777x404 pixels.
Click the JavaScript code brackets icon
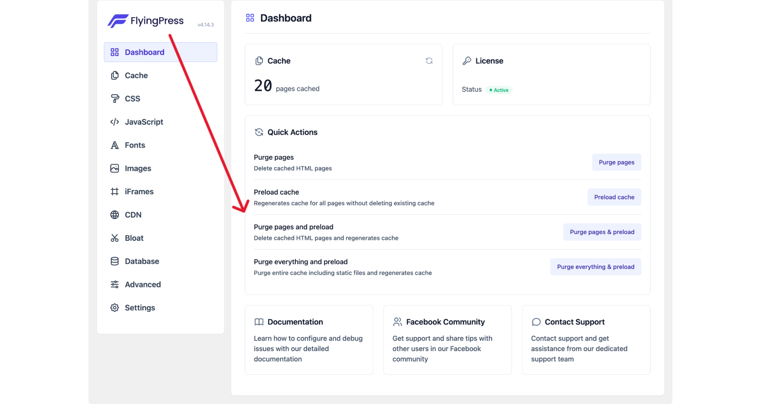[x=115, y=122]
